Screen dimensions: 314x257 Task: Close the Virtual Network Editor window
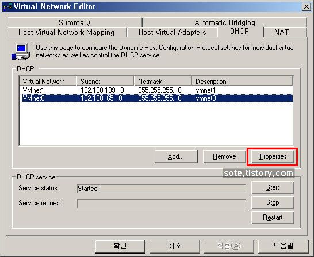(x=307, y=6)
